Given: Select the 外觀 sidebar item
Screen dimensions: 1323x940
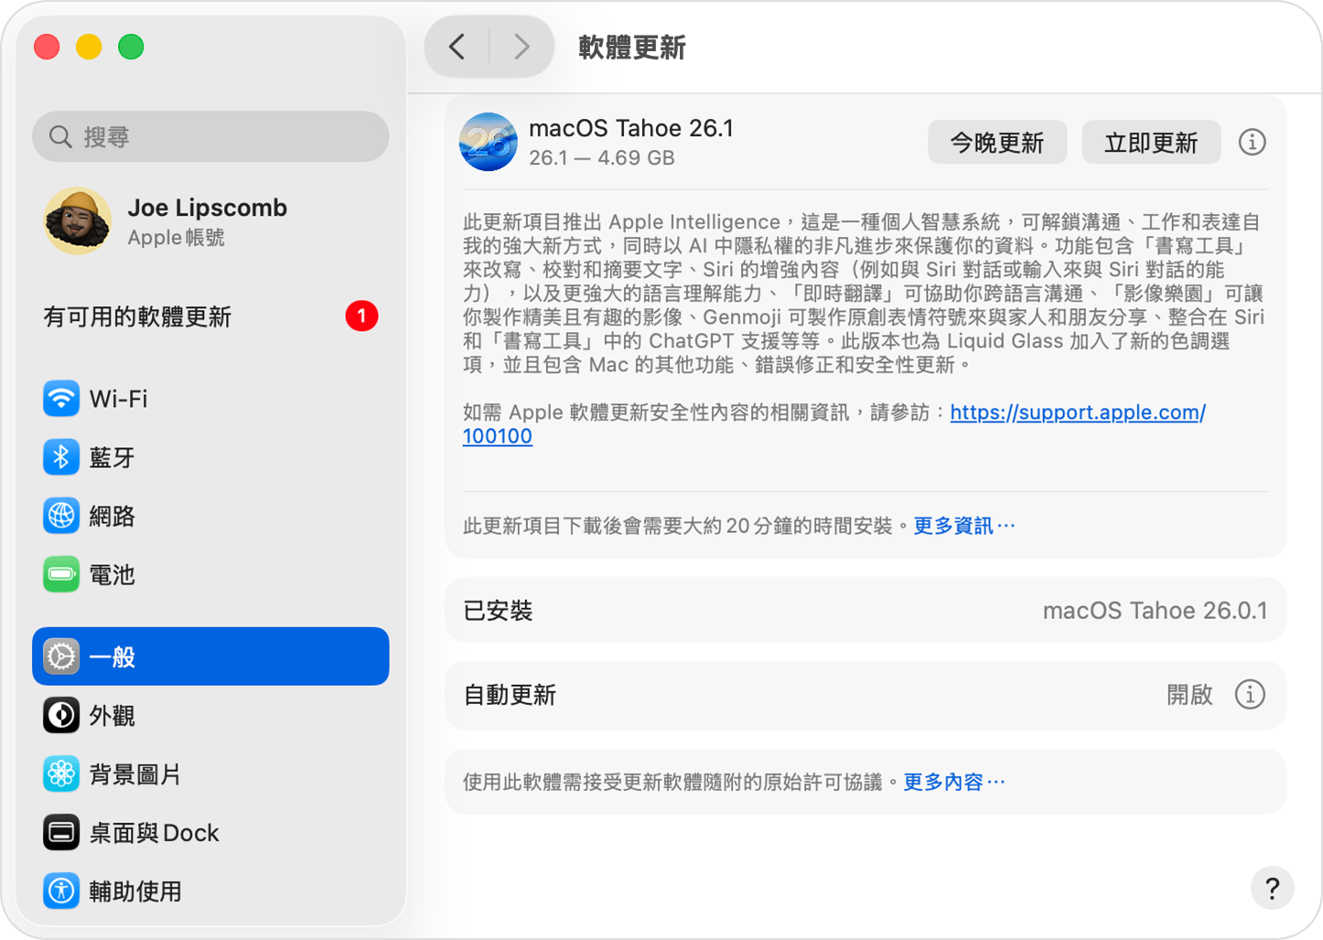Looking at the screenshot, I should pos(210,715).
